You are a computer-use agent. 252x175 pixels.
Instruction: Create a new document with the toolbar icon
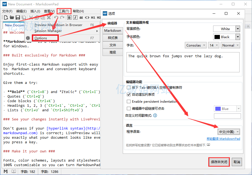tap(6, 17)
